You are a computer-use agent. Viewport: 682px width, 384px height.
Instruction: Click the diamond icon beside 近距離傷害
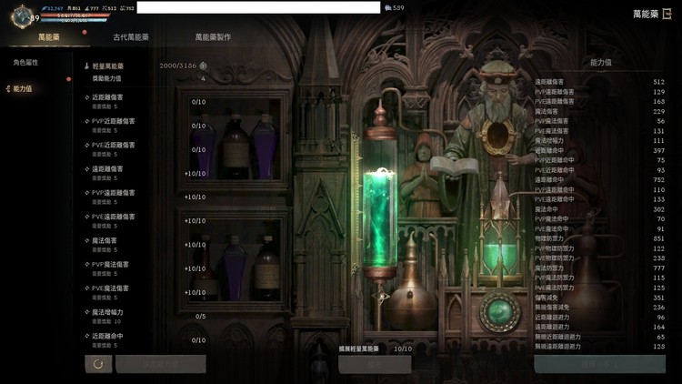pos(86,96)
